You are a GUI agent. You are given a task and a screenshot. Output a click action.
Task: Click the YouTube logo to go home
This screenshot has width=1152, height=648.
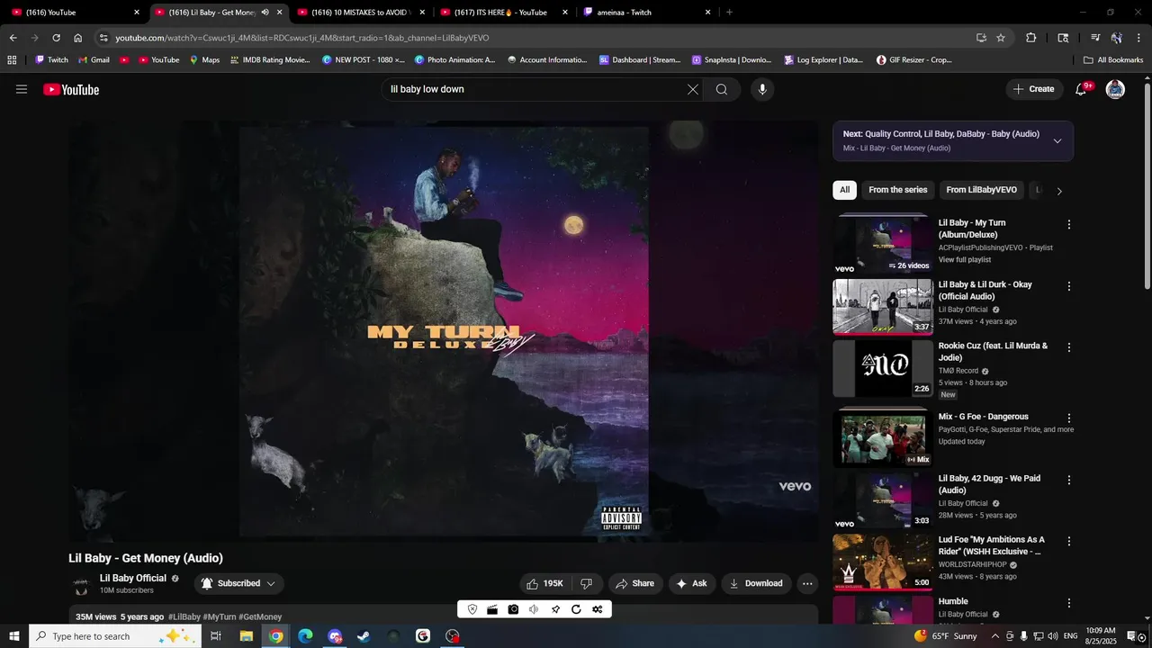coord(71,89)
